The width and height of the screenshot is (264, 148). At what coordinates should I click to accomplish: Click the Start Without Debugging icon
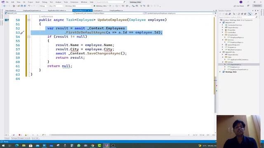point(110,6)
